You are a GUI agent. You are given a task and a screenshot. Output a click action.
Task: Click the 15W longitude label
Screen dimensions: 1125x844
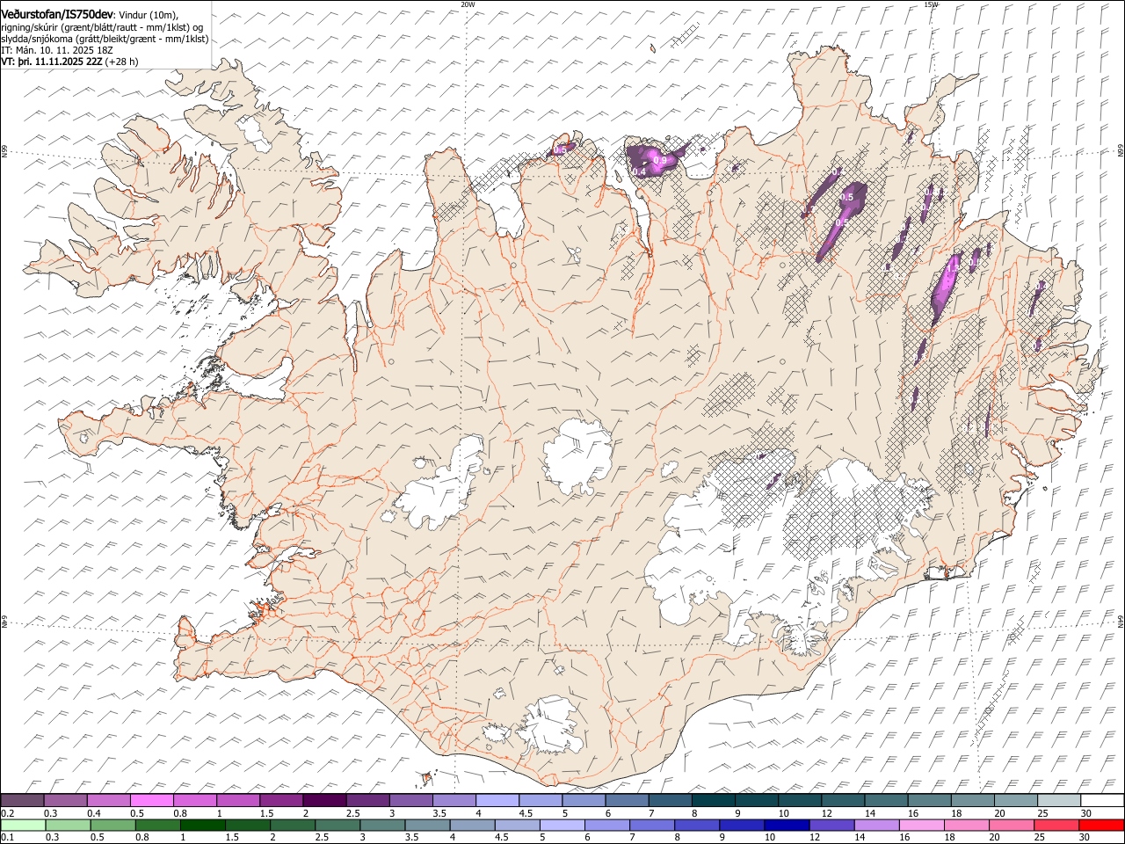point(931,4)
